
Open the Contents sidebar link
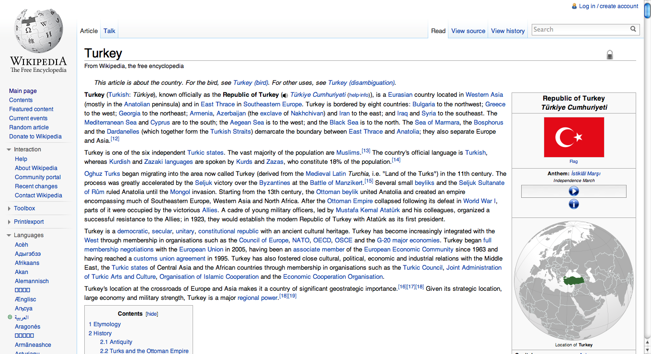click(x=21, y=100)
